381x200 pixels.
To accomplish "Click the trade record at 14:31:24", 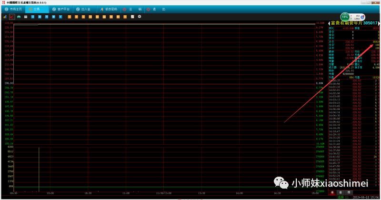I will click(353, 141).
